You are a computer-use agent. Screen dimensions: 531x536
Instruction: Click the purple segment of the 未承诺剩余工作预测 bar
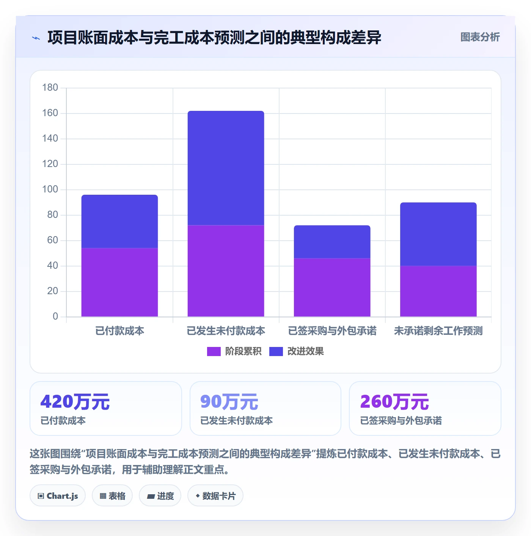(x=438, y=291)
